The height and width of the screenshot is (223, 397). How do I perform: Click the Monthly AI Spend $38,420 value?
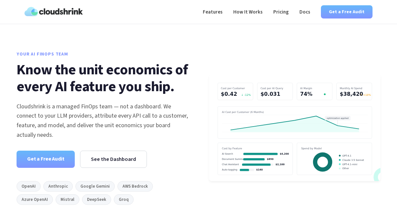[x=351, y=94]
